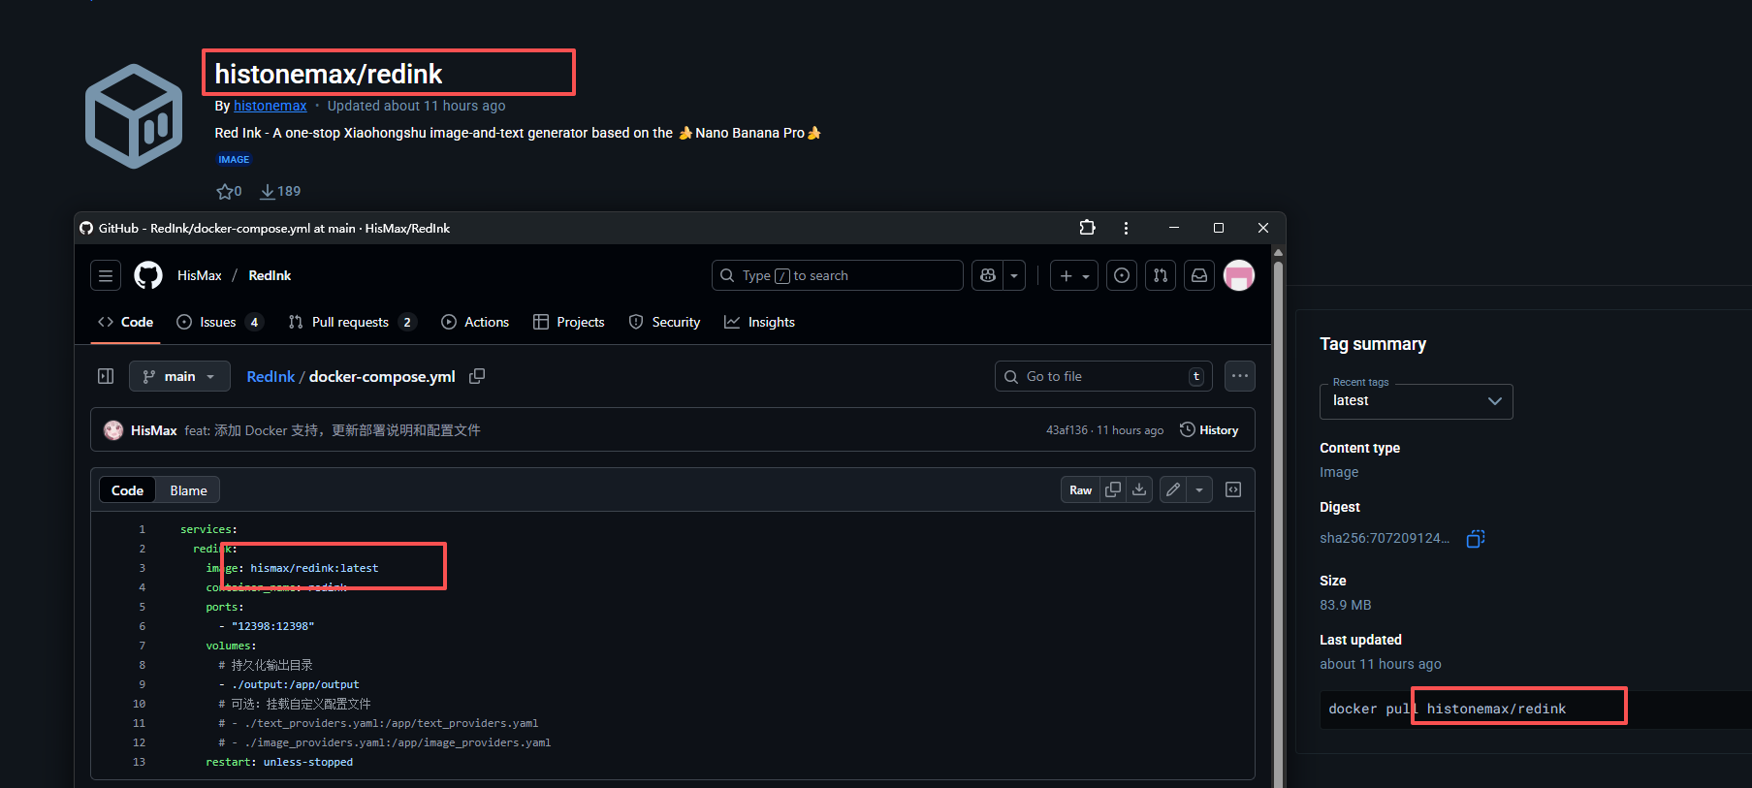Click the './output:/app/output' volume line
Screen dimensions: 1752x788
289,684
